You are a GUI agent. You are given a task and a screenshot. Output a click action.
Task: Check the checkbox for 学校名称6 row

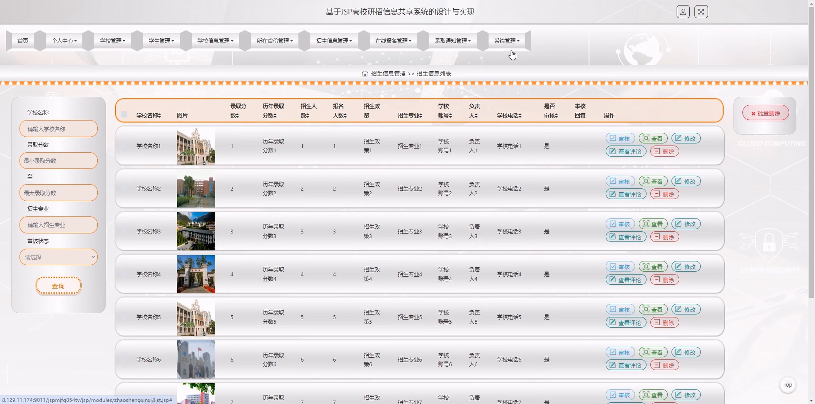tap(124, 360)
